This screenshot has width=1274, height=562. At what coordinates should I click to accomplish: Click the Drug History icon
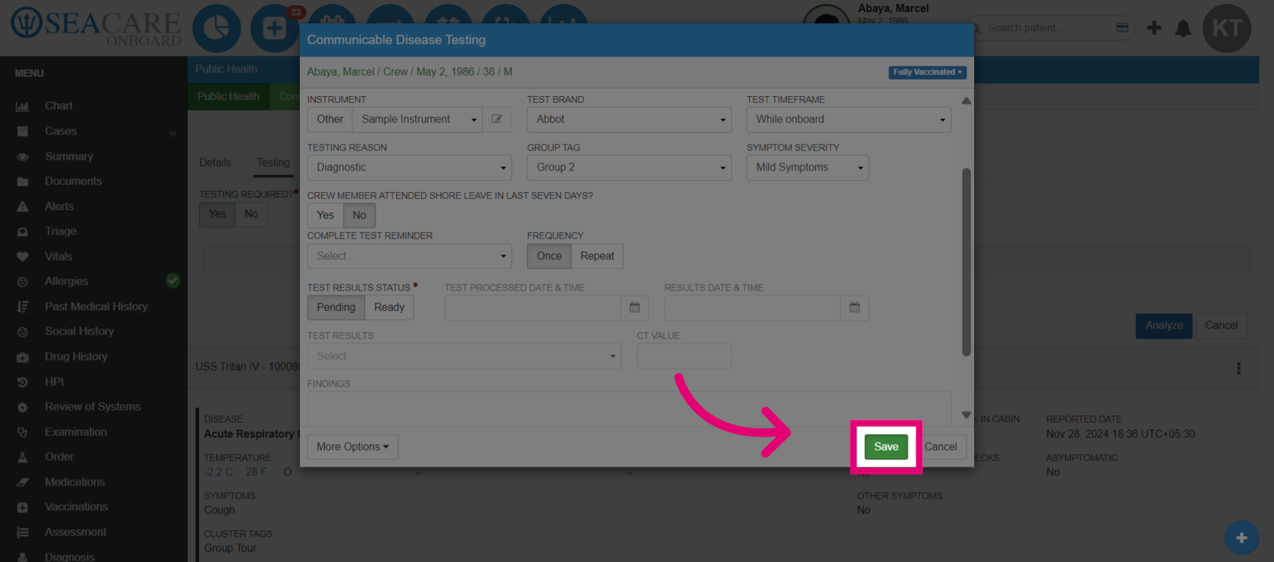point(23,357)
